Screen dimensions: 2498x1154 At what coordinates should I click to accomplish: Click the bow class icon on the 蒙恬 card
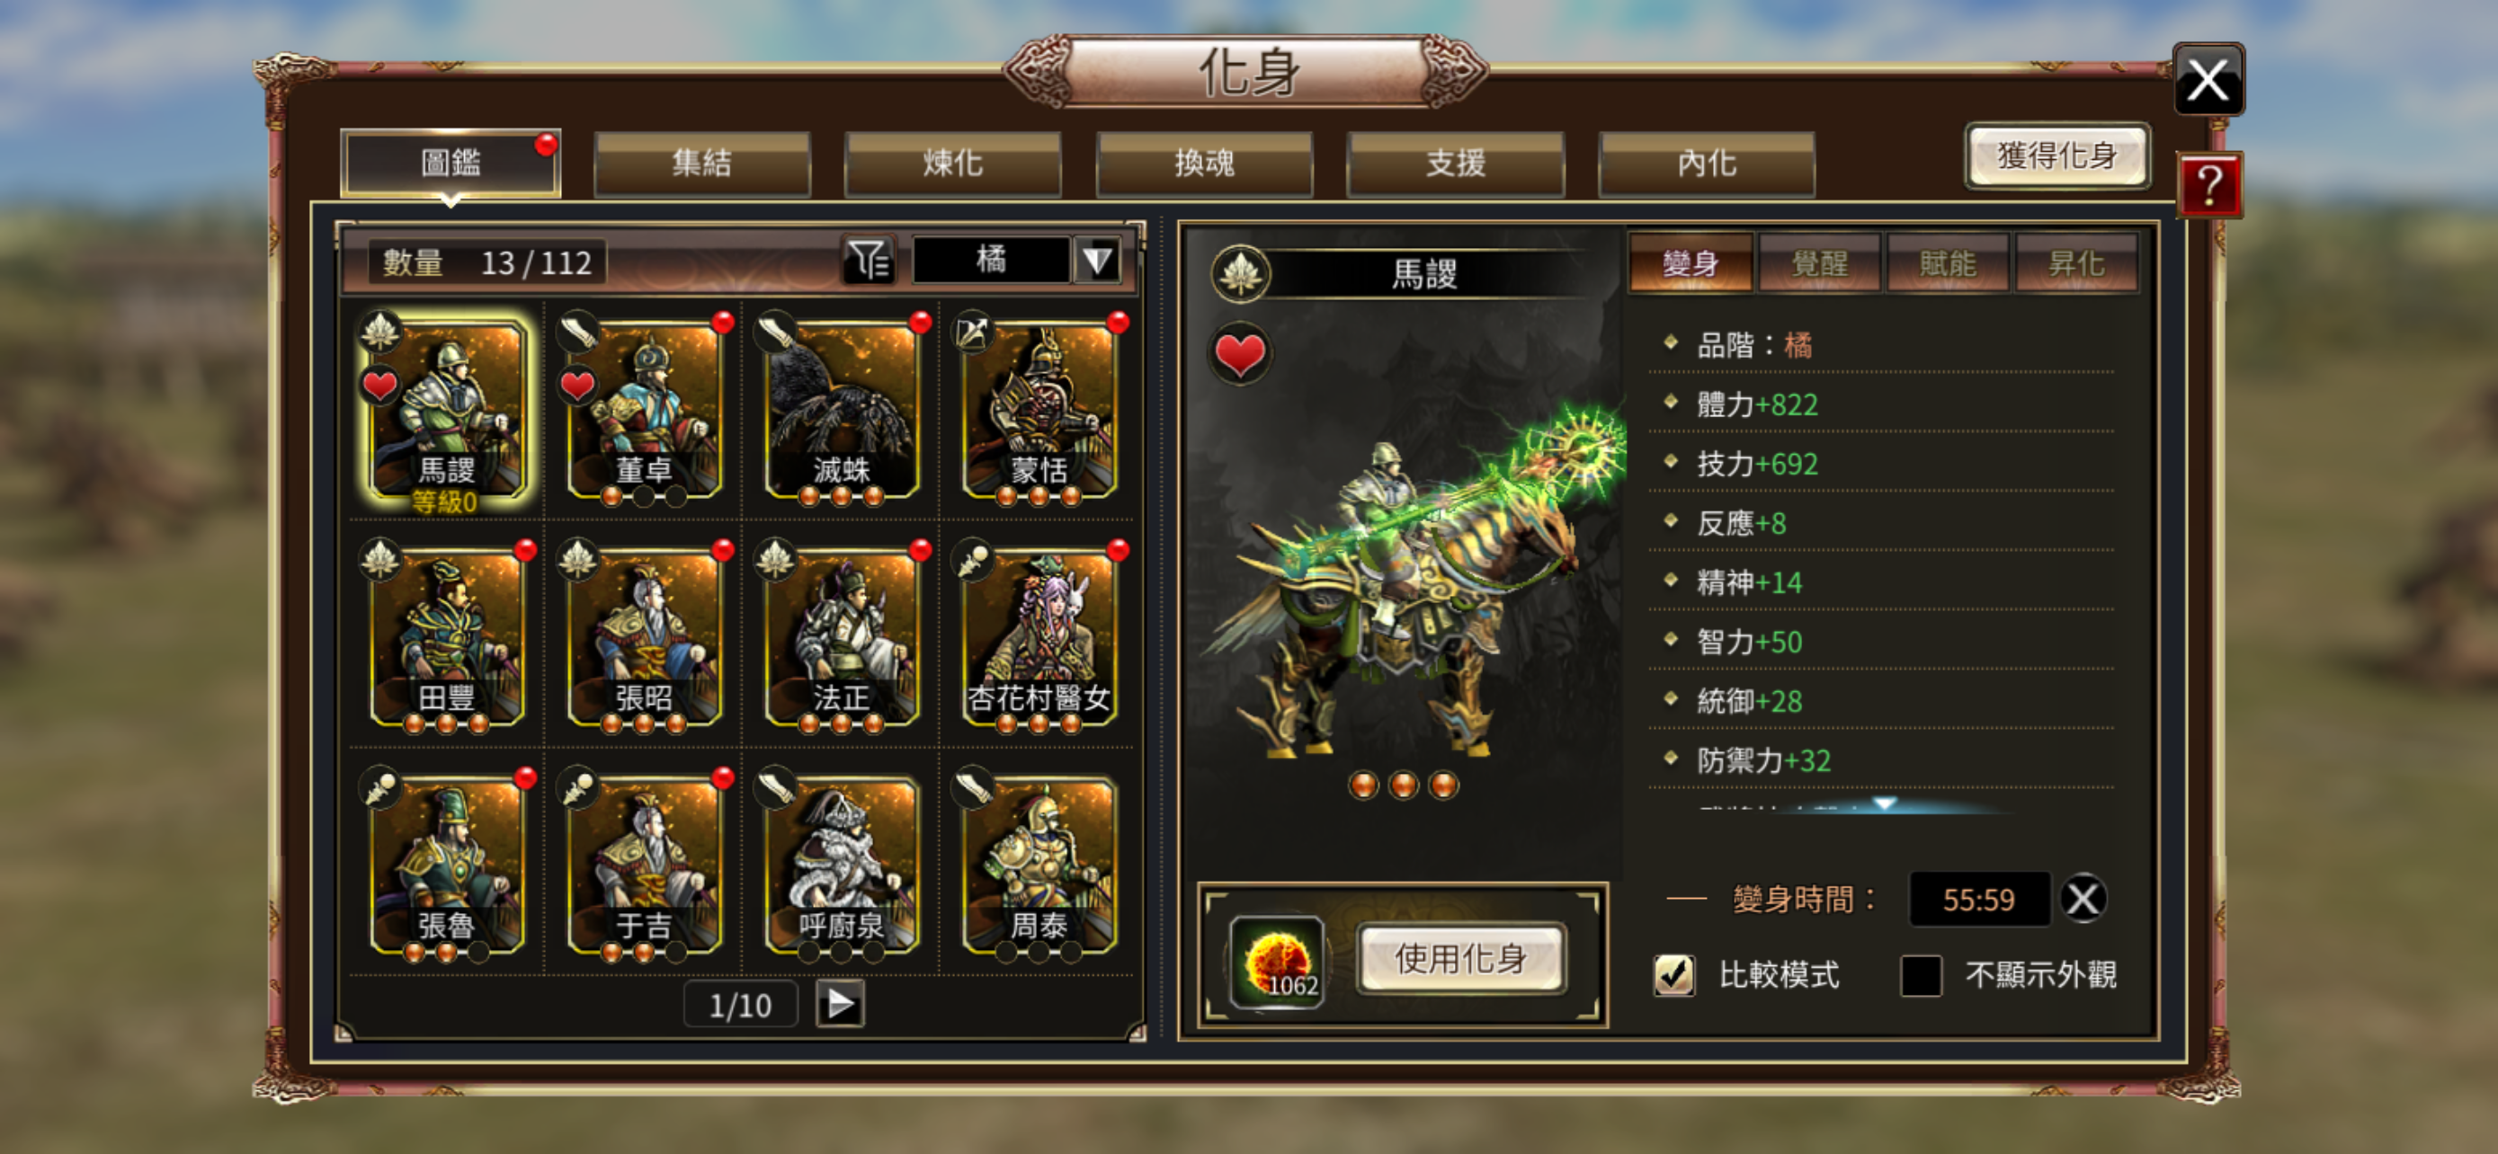[973, 331]
